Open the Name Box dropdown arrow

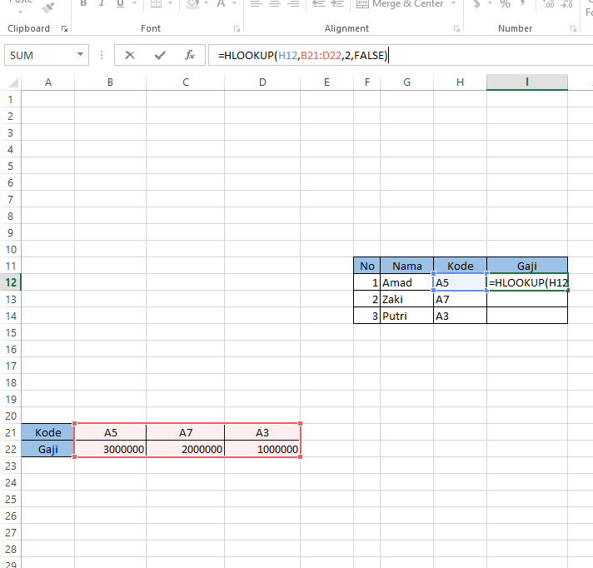pos(80,55)
